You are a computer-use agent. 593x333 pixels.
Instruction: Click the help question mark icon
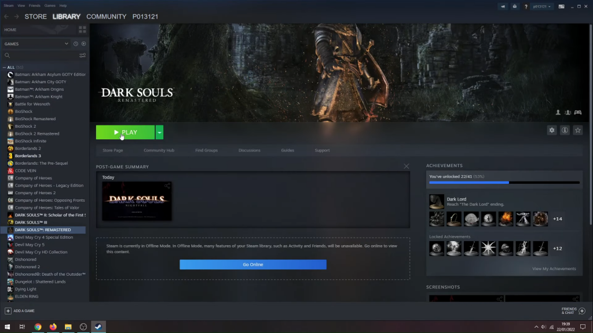pyautogui.click(x=526, y=6)
